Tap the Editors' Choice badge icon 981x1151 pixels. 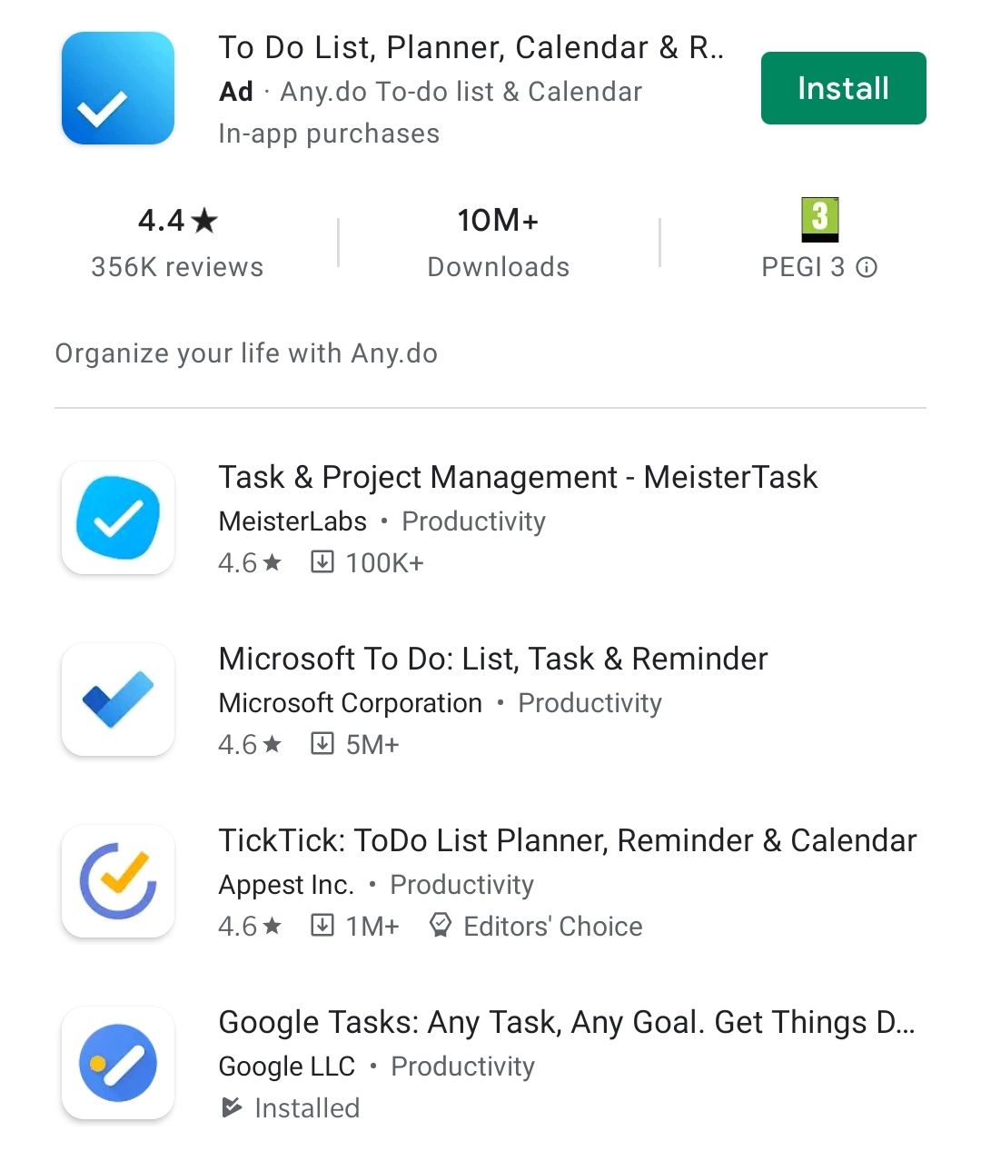click(x=441, y=926)
